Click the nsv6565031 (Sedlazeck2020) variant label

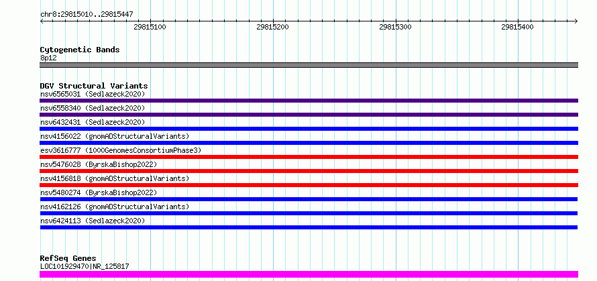coord(93,94)
